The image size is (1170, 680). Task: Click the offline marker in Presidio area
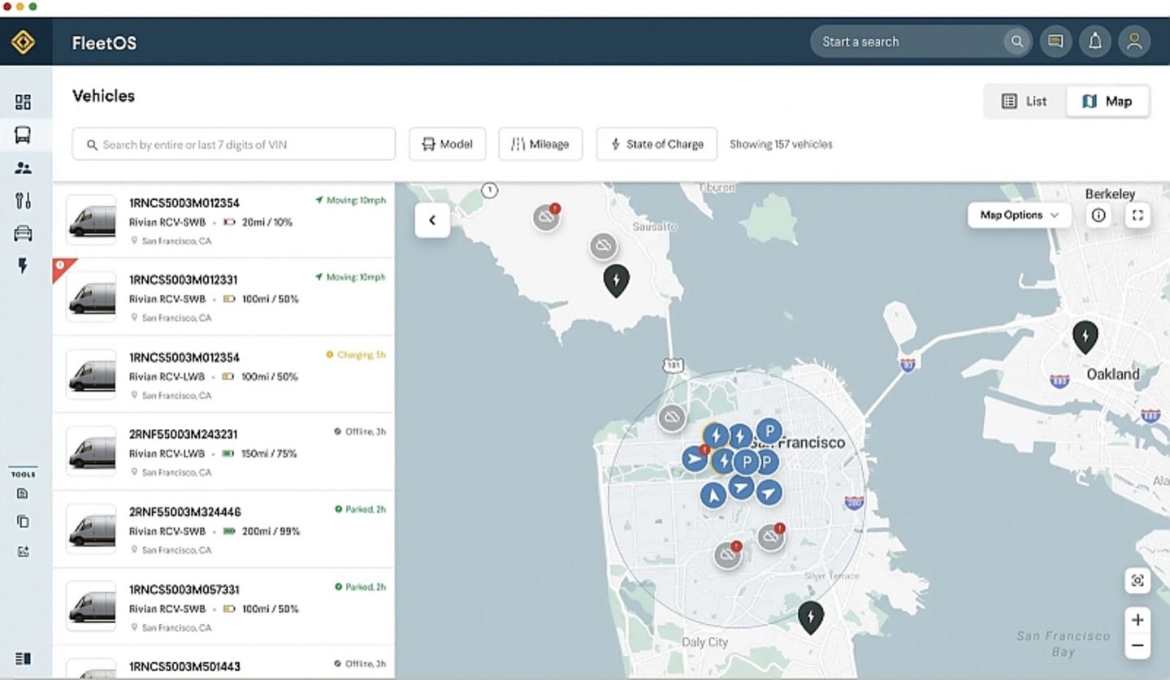pyautogui.click(x=672, y=418)
